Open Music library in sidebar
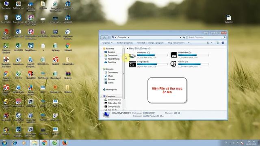 109,76
